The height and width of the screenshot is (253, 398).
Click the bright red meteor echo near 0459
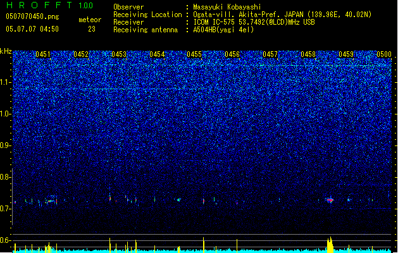pos(330,201)
